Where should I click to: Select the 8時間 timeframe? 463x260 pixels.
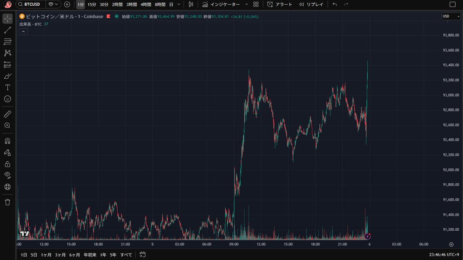click(160, 4)
